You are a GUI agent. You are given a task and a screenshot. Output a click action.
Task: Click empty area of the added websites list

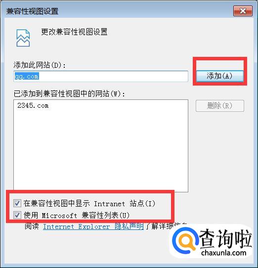pyautogui.click(x=101, y=150)
